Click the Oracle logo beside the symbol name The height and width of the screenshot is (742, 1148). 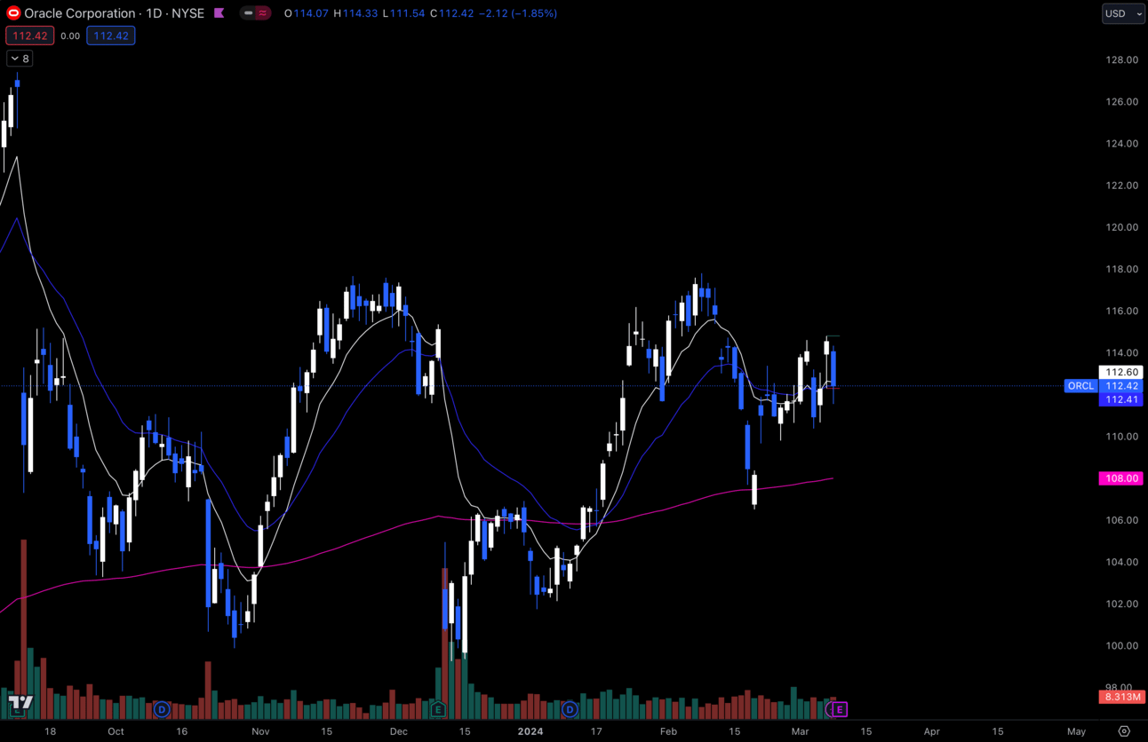coord(13,13)
